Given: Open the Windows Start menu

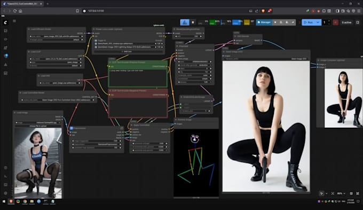Looking at the screenshot, I should pos(4,201).
